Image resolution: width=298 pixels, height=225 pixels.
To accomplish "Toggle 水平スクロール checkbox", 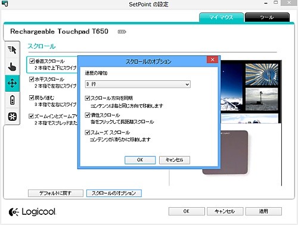I will click(32, 79).
